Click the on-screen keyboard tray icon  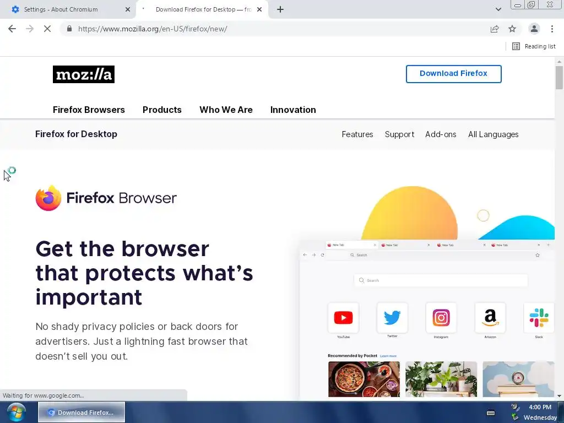point(491,413)
